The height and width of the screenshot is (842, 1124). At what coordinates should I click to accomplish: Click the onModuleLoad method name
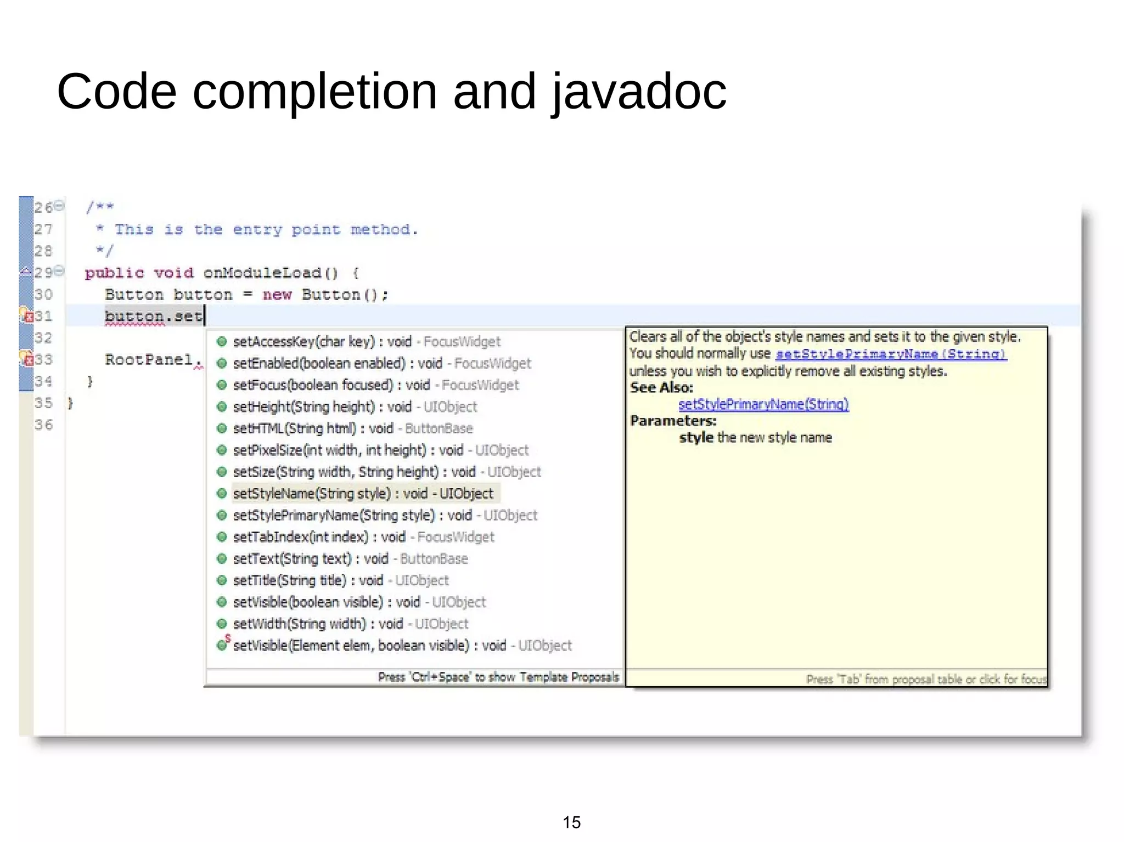[x=262, y=273]
